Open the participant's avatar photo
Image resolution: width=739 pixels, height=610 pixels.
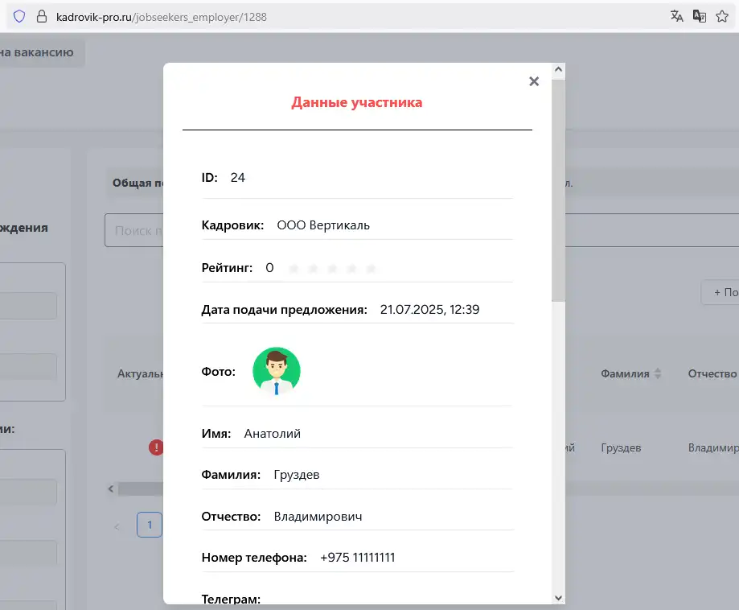(277, 372)
